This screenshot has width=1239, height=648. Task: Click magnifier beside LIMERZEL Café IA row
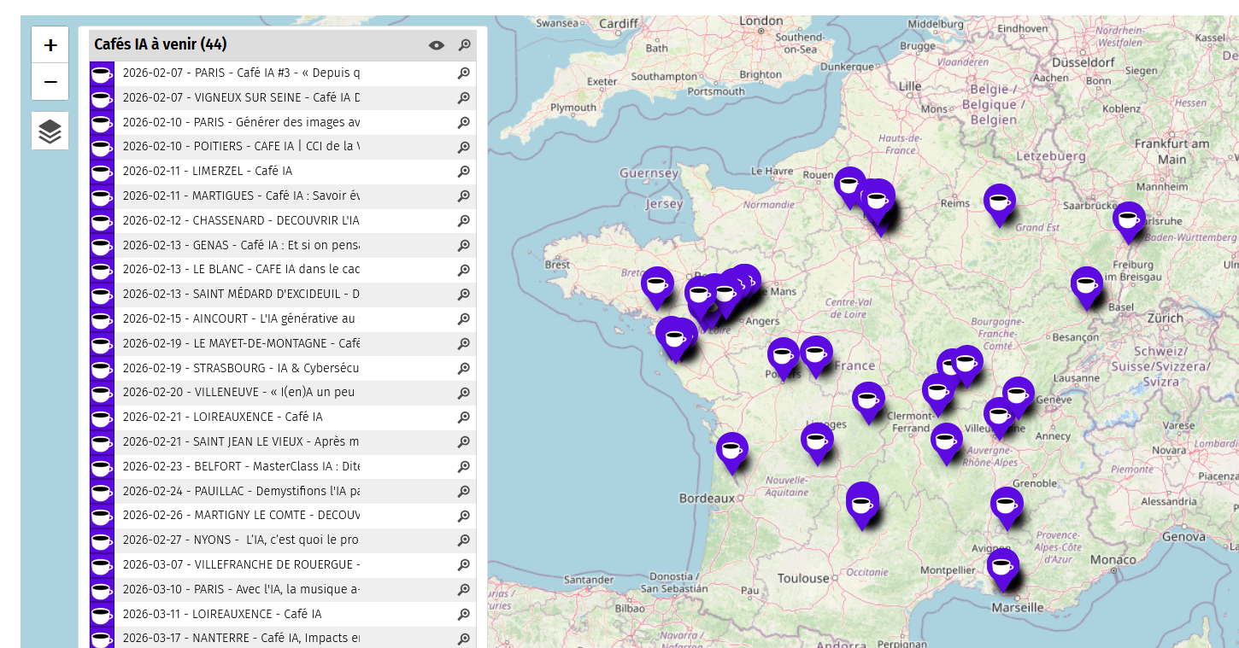tap(464, 172)
